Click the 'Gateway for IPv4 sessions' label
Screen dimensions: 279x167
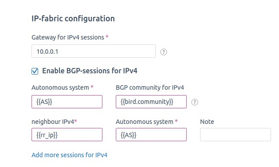[x=68, y=37]
